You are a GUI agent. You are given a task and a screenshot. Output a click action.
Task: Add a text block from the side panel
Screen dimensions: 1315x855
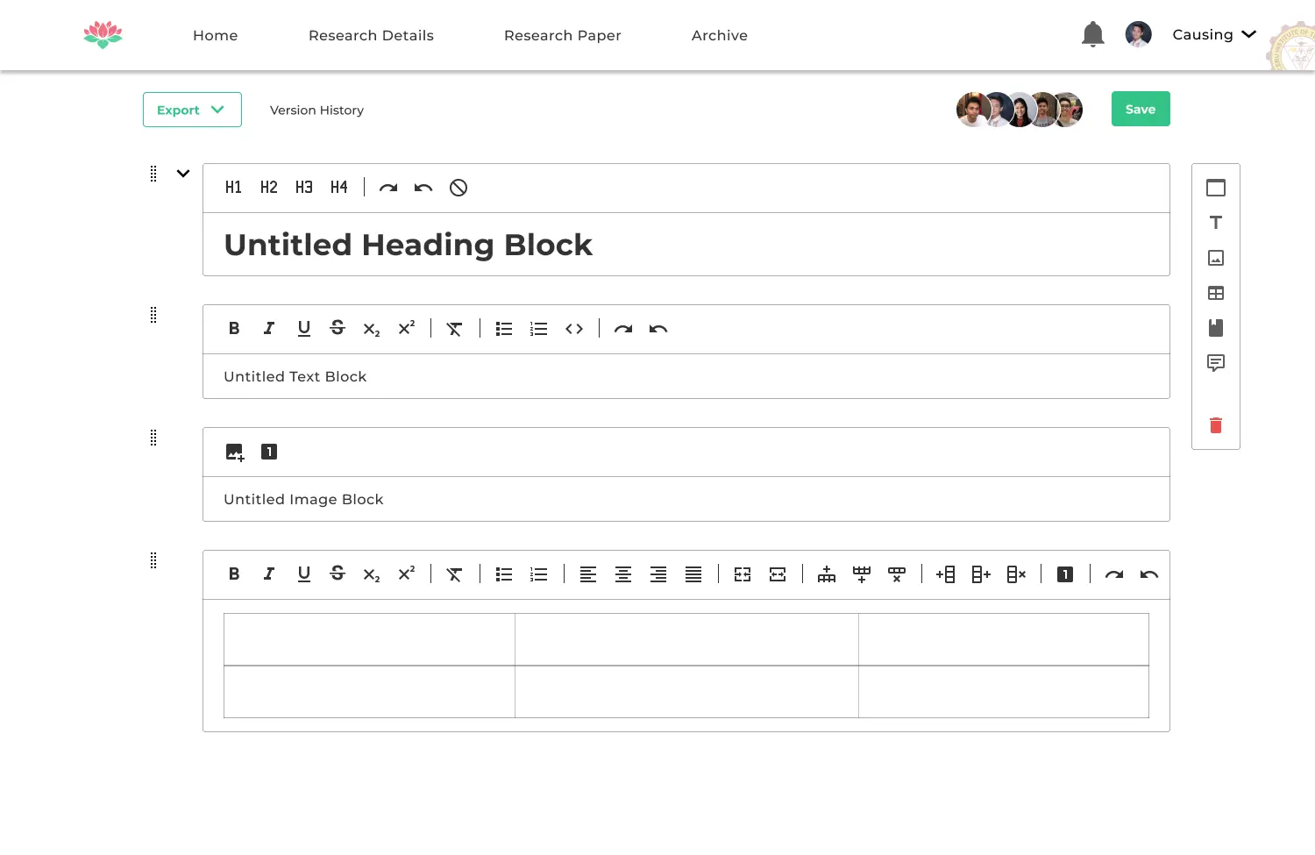(1216, 223)
